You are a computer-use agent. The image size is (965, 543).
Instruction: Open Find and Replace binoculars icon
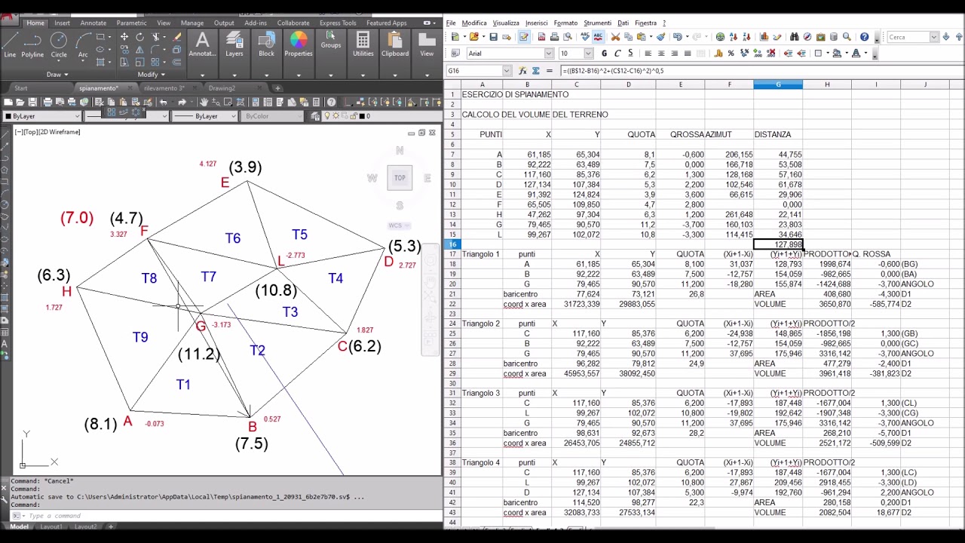click(x=795, y=37)
